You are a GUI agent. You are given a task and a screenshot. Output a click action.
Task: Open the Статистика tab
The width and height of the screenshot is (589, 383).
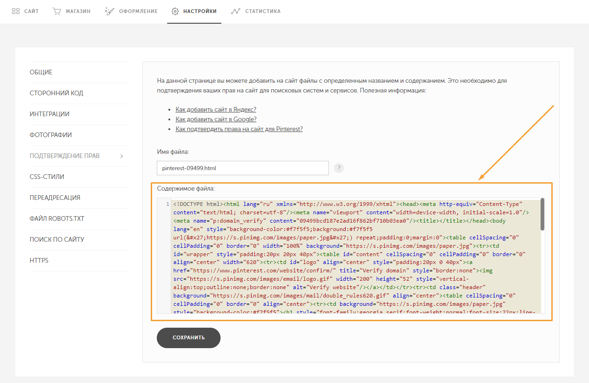coord(262,11)
